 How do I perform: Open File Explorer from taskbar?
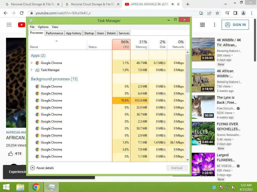click(20, 187)
